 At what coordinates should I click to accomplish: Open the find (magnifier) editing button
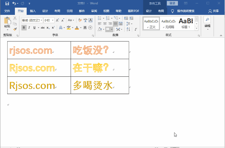207,20
